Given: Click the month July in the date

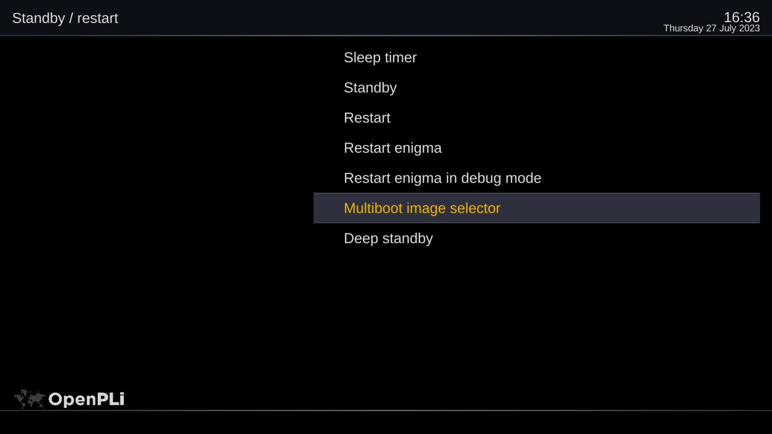Looking at the screenshot, I should (x=727, y=28).
